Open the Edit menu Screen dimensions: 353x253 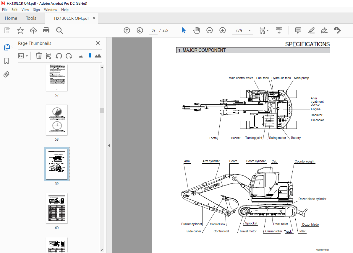coord(14,10)
